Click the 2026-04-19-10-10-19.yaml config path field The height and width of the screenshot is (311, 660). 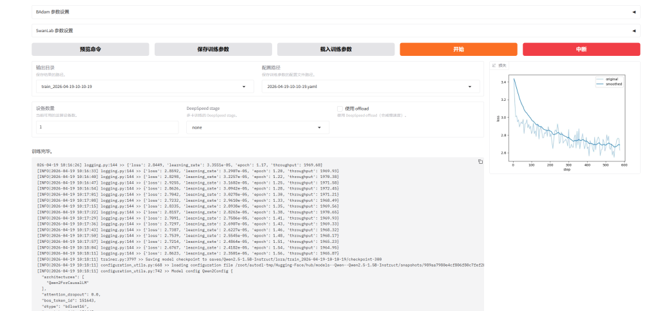pos(371,87)
